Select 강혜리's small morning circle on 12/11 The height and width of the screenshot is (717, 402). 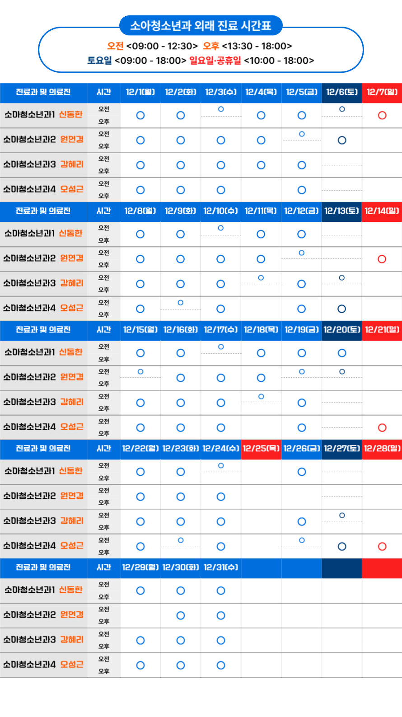261,278
